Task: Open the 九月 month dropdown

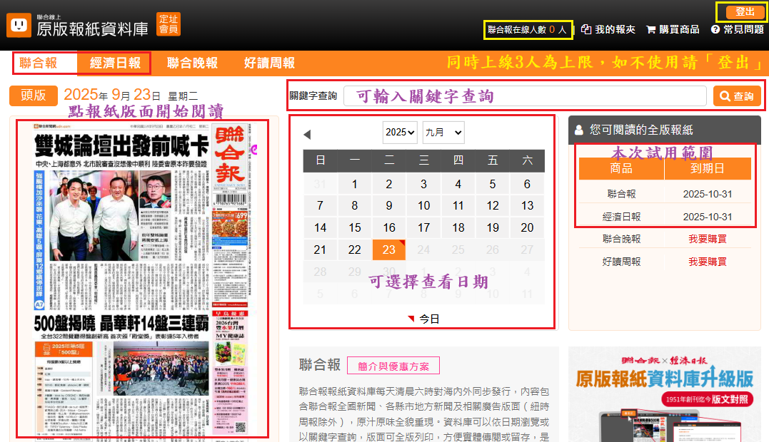Action: (x=443, y=132)
